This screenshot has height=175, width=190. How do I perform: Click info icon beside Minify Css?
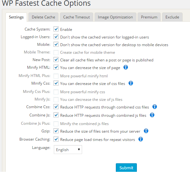131,83
